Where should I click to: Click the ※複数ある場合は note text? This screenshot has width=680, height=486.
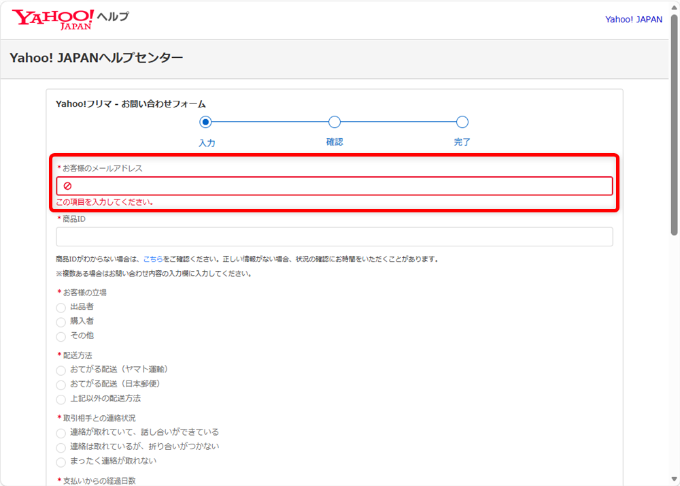coord(154,274)
